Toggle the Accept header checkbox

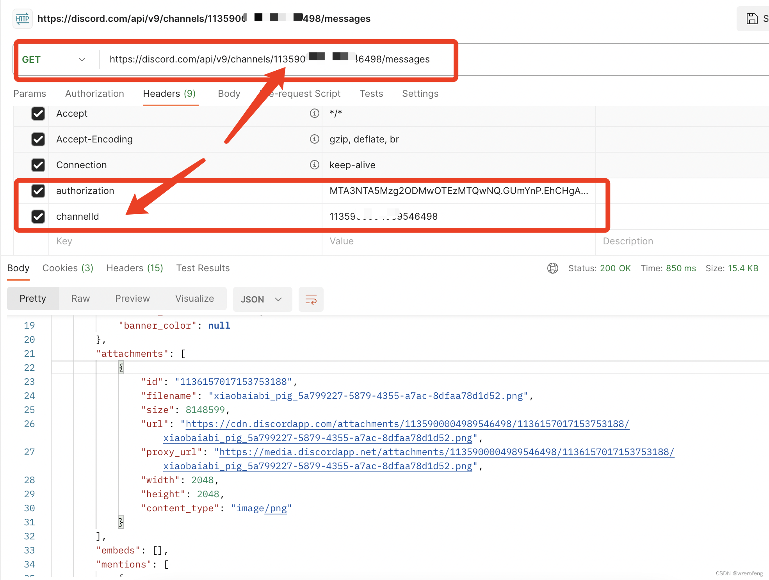pyautogui.click(x=38, y=113)
